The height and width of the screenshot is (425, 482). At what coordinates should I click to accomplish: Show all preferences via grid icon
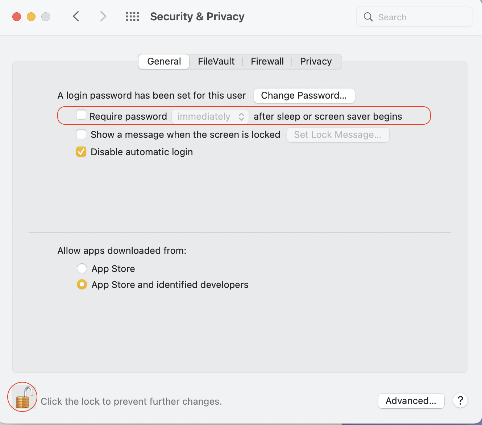[132, 16]
